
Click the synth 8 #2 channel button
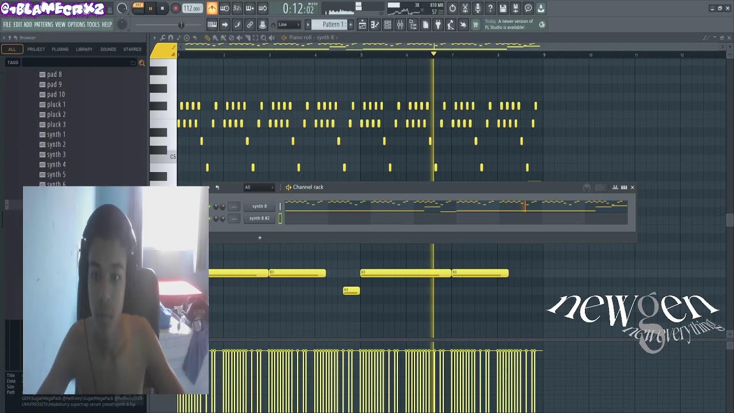(259, 219)
